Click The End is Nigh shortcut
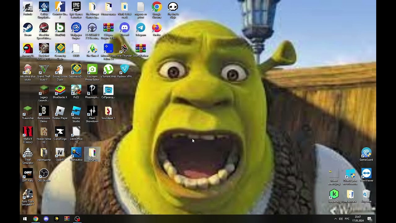396x223 pixels. (x=173, y=10)
